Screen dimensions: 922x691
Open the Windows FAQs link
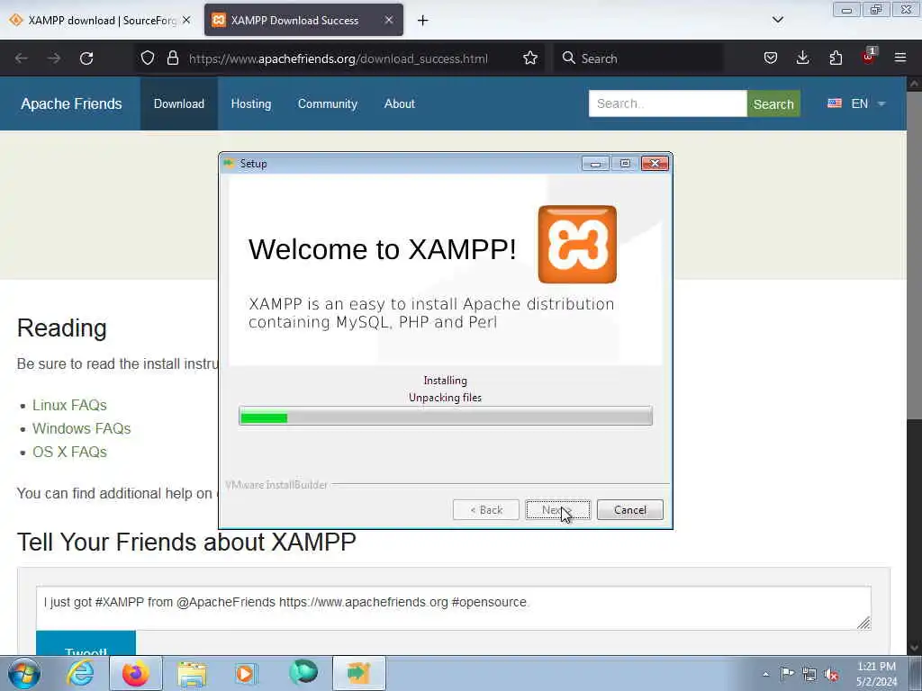[81, 428]
